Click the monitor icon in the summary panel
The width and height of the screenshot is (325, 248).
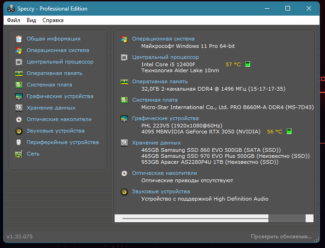(x=124, y=119)
